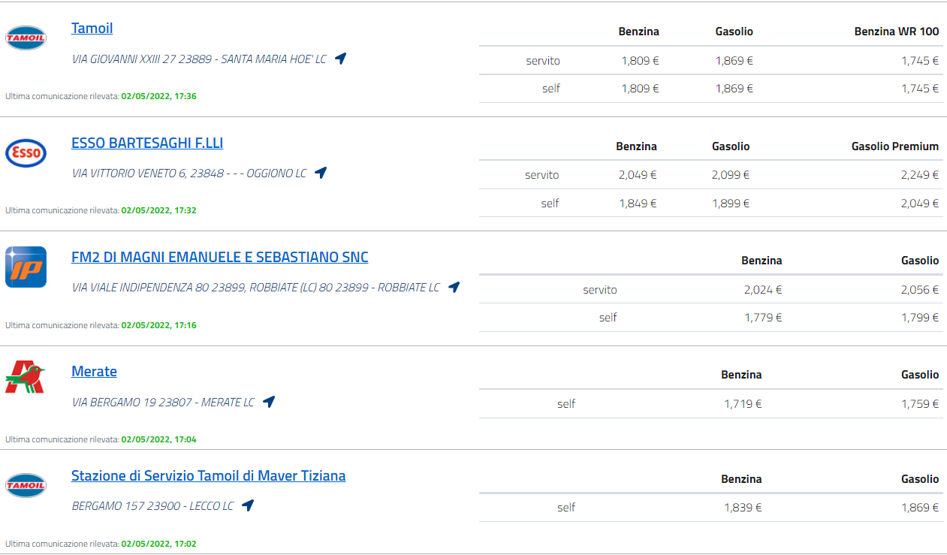This screenshot has width=947, height=555.
Task: Click the Via Bergamo 19 Merate address
Action: click(163, 403)
